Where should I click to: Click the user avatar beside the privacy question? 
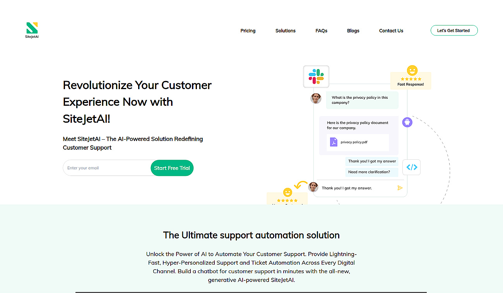(316, 98)
